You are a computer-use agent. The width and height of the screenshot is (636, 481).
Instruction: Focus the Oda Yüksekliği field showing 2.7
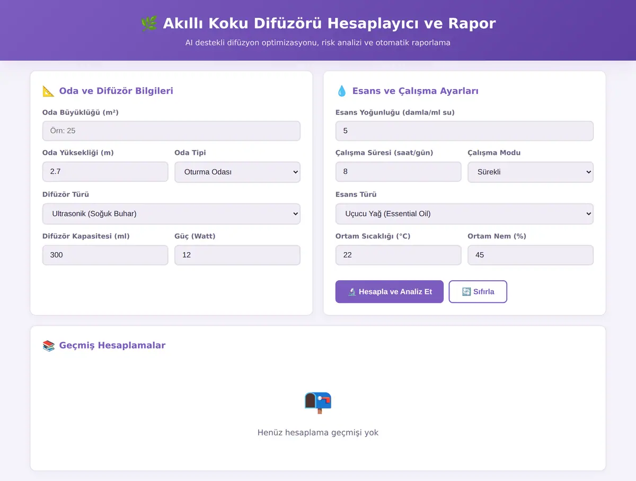[x=105, y=172]
